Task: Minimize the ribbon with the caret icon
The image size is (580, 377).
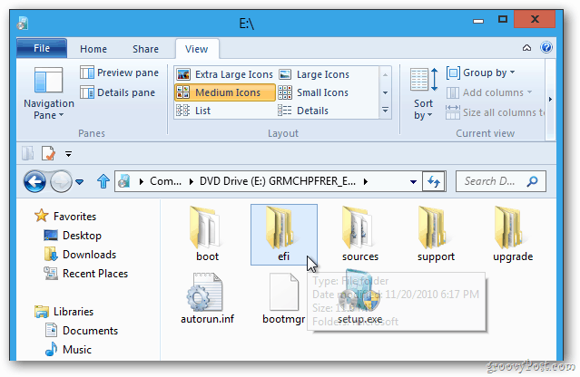Action: (x=526, y=48)
